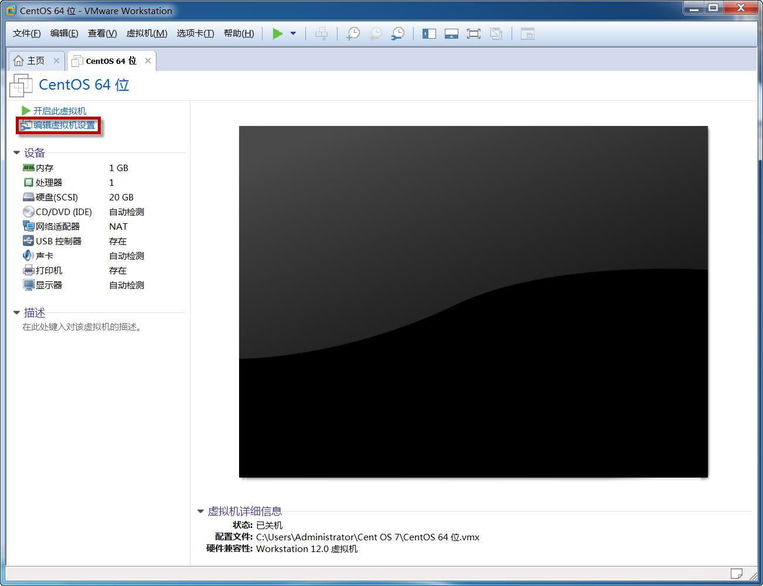Screen dimensions: 763x586
Task: Switch to the 主页 tab
Action: [36, 60]
